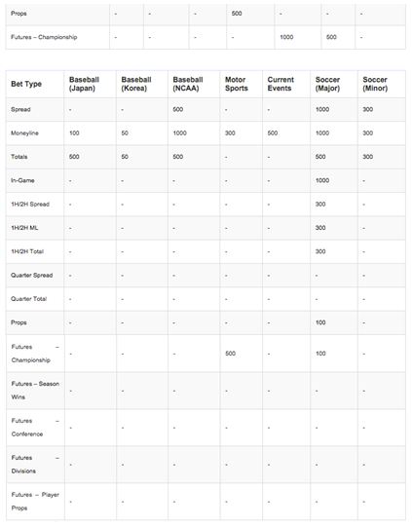Select the 1H/2H Spread row label
This screenshot has height=527, width=412.
click(30, 204)
